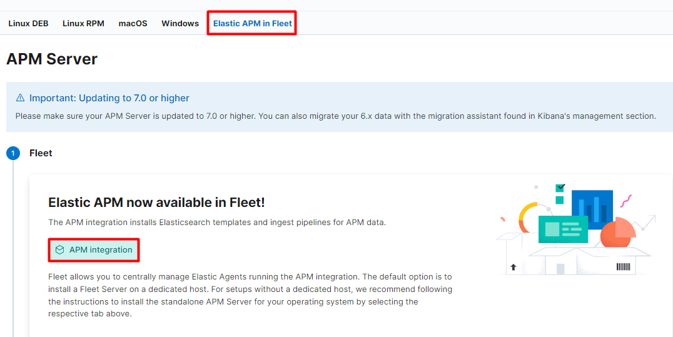Switch to the Linux DEB tab
Image resolution: width=673 pixels, height=337 pixels.
point(28,24)
